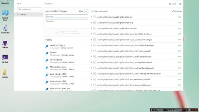Viewport: 199px width, 112px height.
Task: Expand JavaScriptSerializer.sln diff arrow
Action: pos(92,17)
